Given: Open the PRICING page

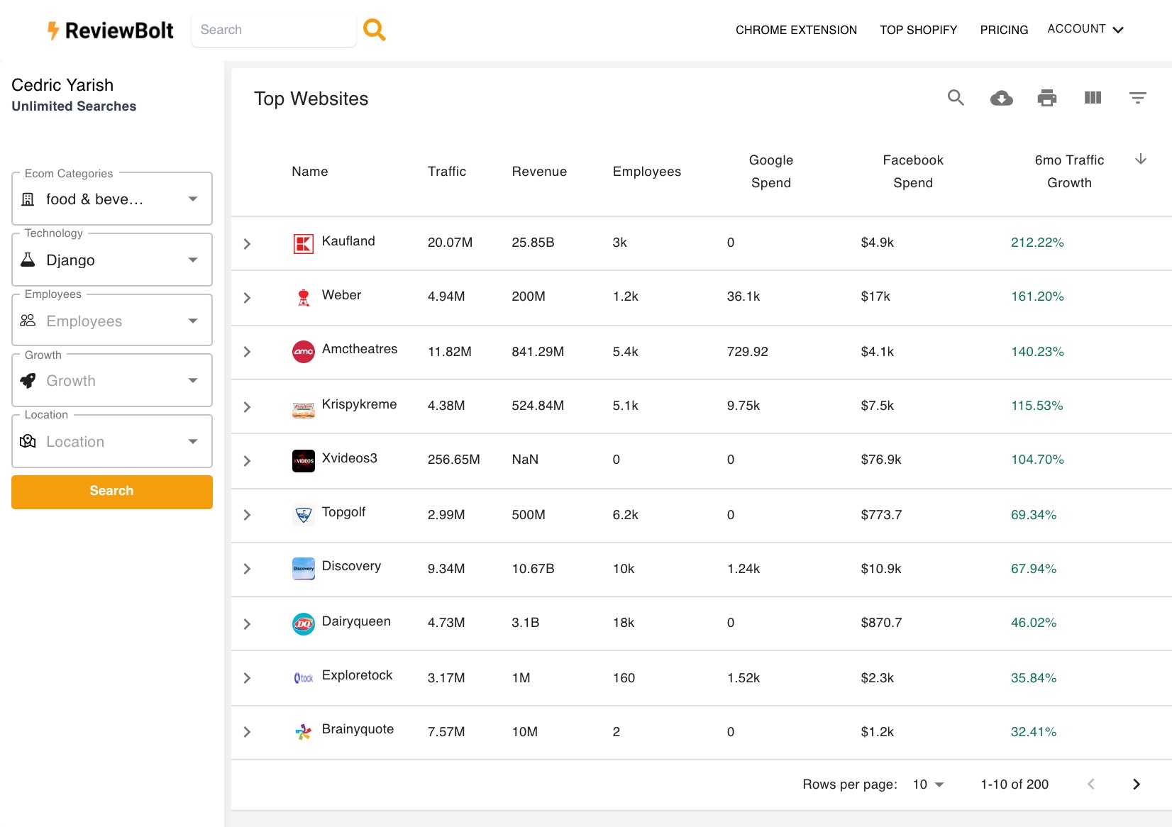Looking at the screenshot, I should 1004,30.
